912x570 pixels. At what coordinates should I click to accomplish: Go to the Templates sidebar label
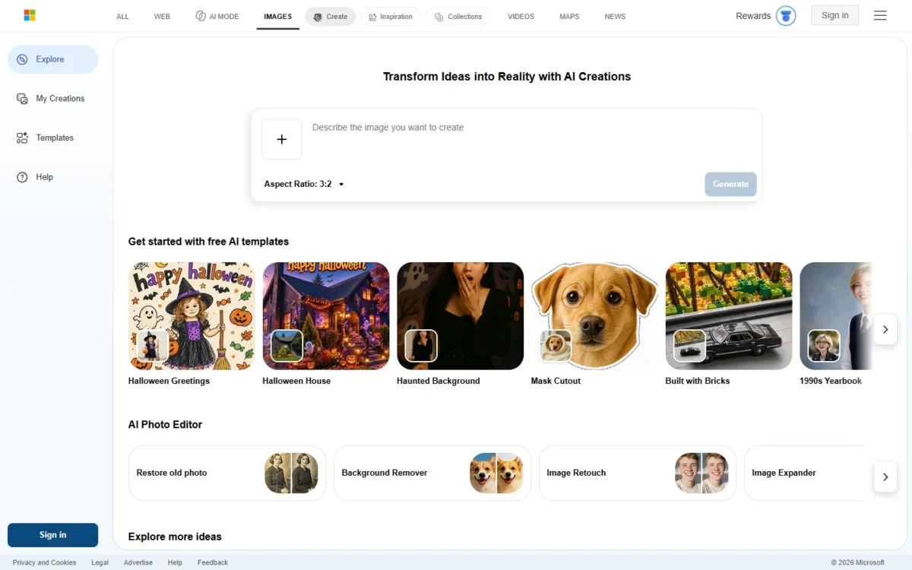coord(55,138)
